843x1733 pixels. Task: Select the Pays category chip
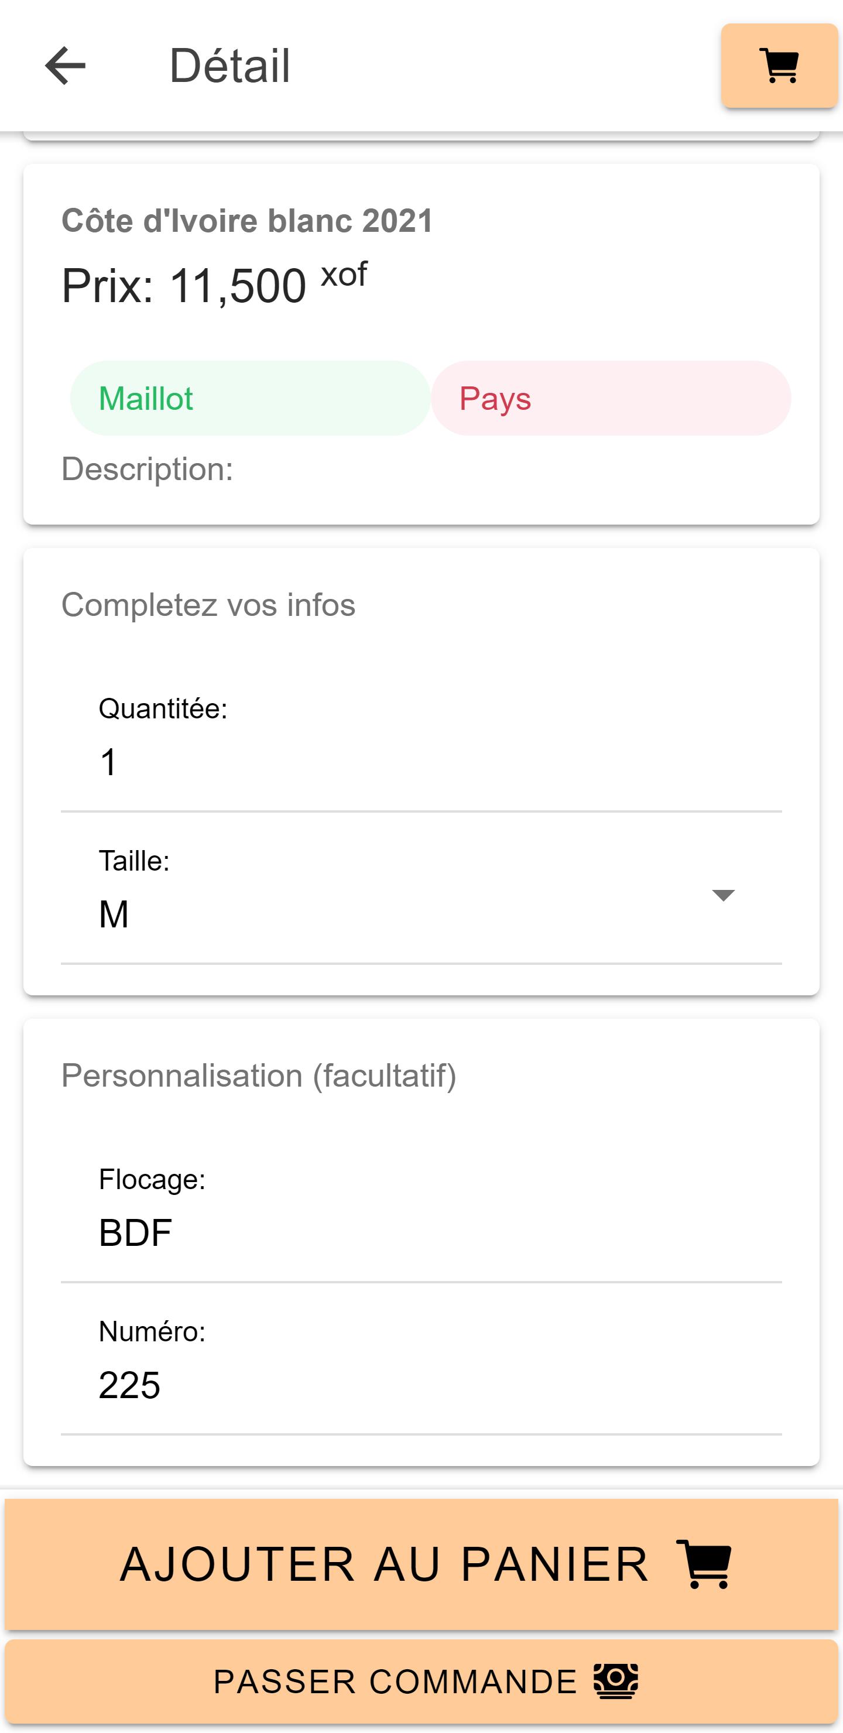pyautogui.click(x=611, y=398)
